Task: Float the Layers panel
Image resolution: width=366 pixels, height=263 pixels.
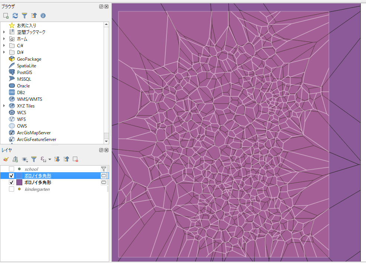Action: pos(101,150)
